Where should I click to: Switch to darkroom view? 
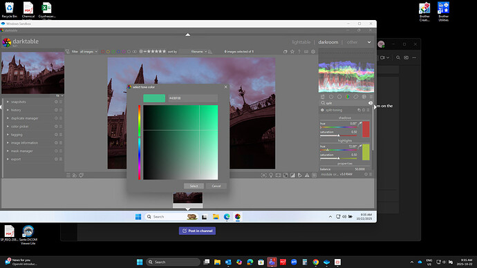[x=328, y=42]
